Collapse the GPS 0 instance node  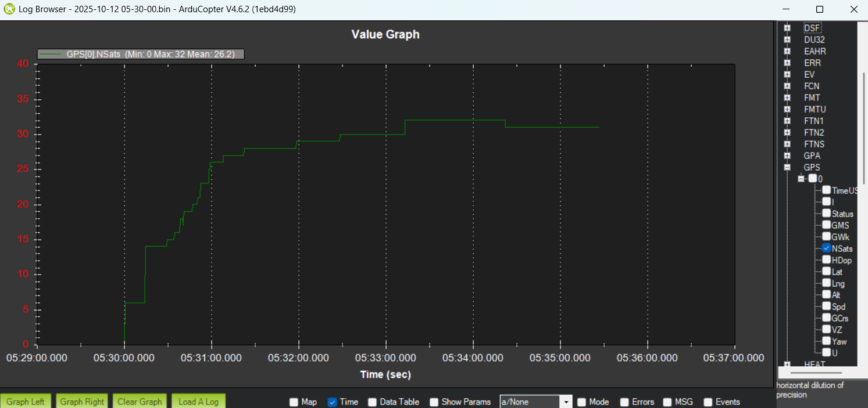click(801, 178)
